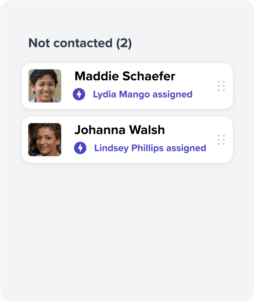Viewport: 254px width, 301px height.
Task: Click the lightning bolt icon beside Lydia Mango
Action: click(x=79, y=94)
